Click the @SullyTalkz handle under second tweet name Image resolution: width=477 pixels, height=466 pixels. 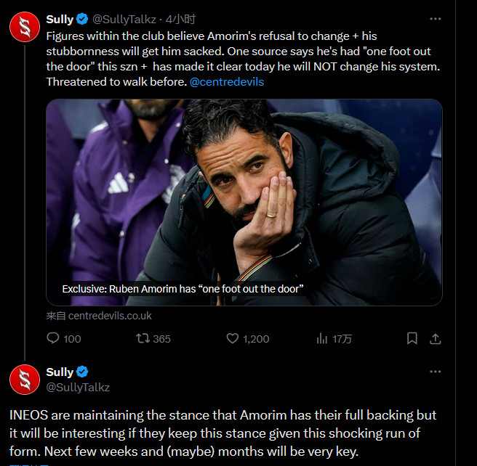tap(78, 388)
